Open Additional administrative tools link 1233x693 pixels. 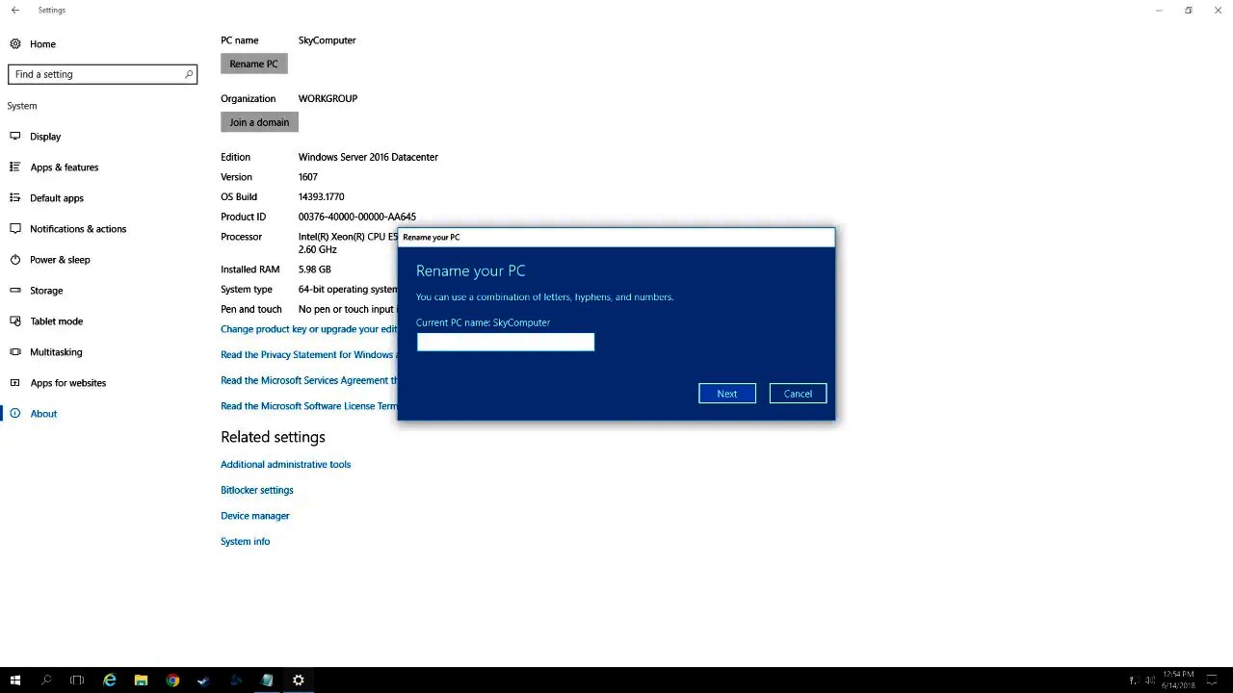(285, 465)
